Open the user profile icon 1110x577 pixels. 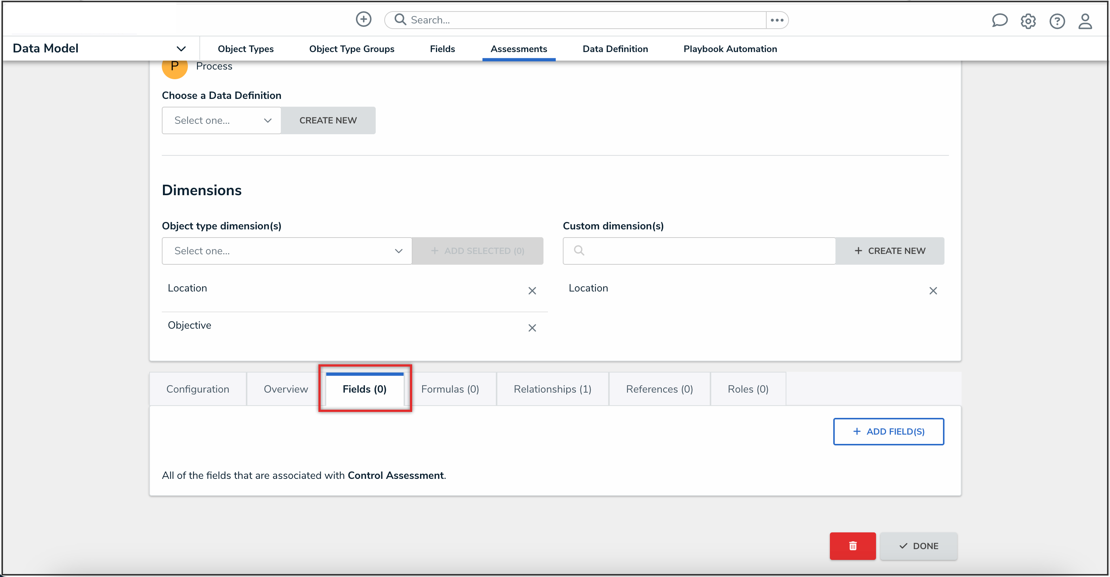1085,21
